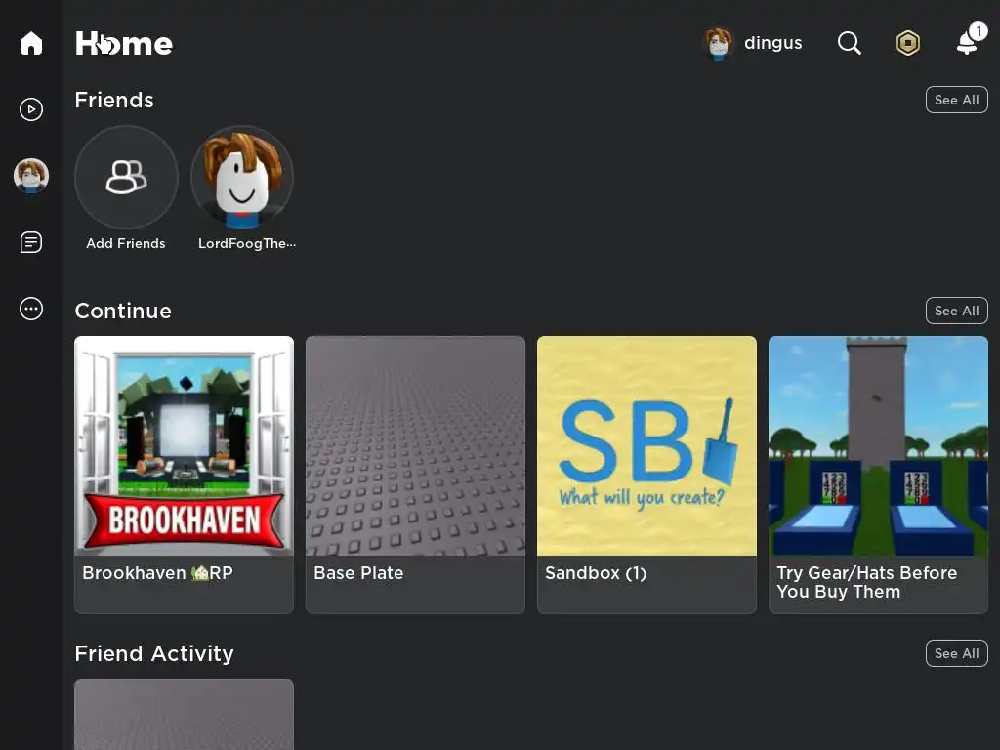Click the Brookhaven RP title text

point(157,573)
